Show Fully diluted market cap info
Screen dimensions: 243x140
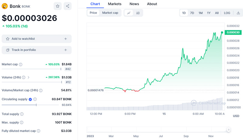(39, 131)
